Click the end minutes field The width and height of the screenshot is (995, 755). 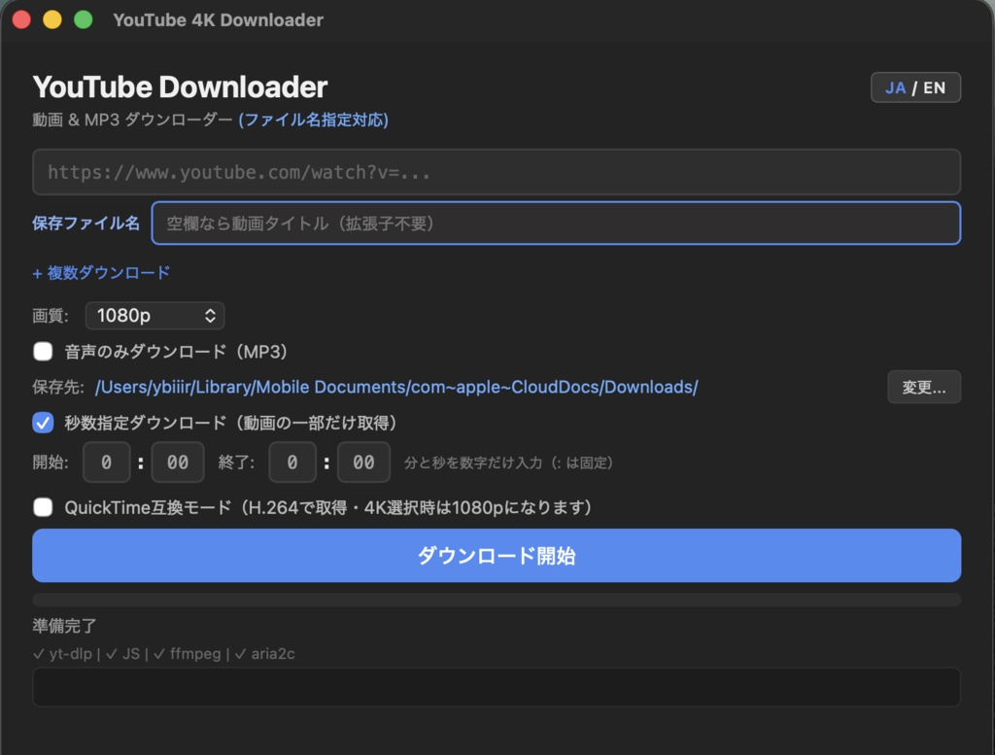(292, 463)
